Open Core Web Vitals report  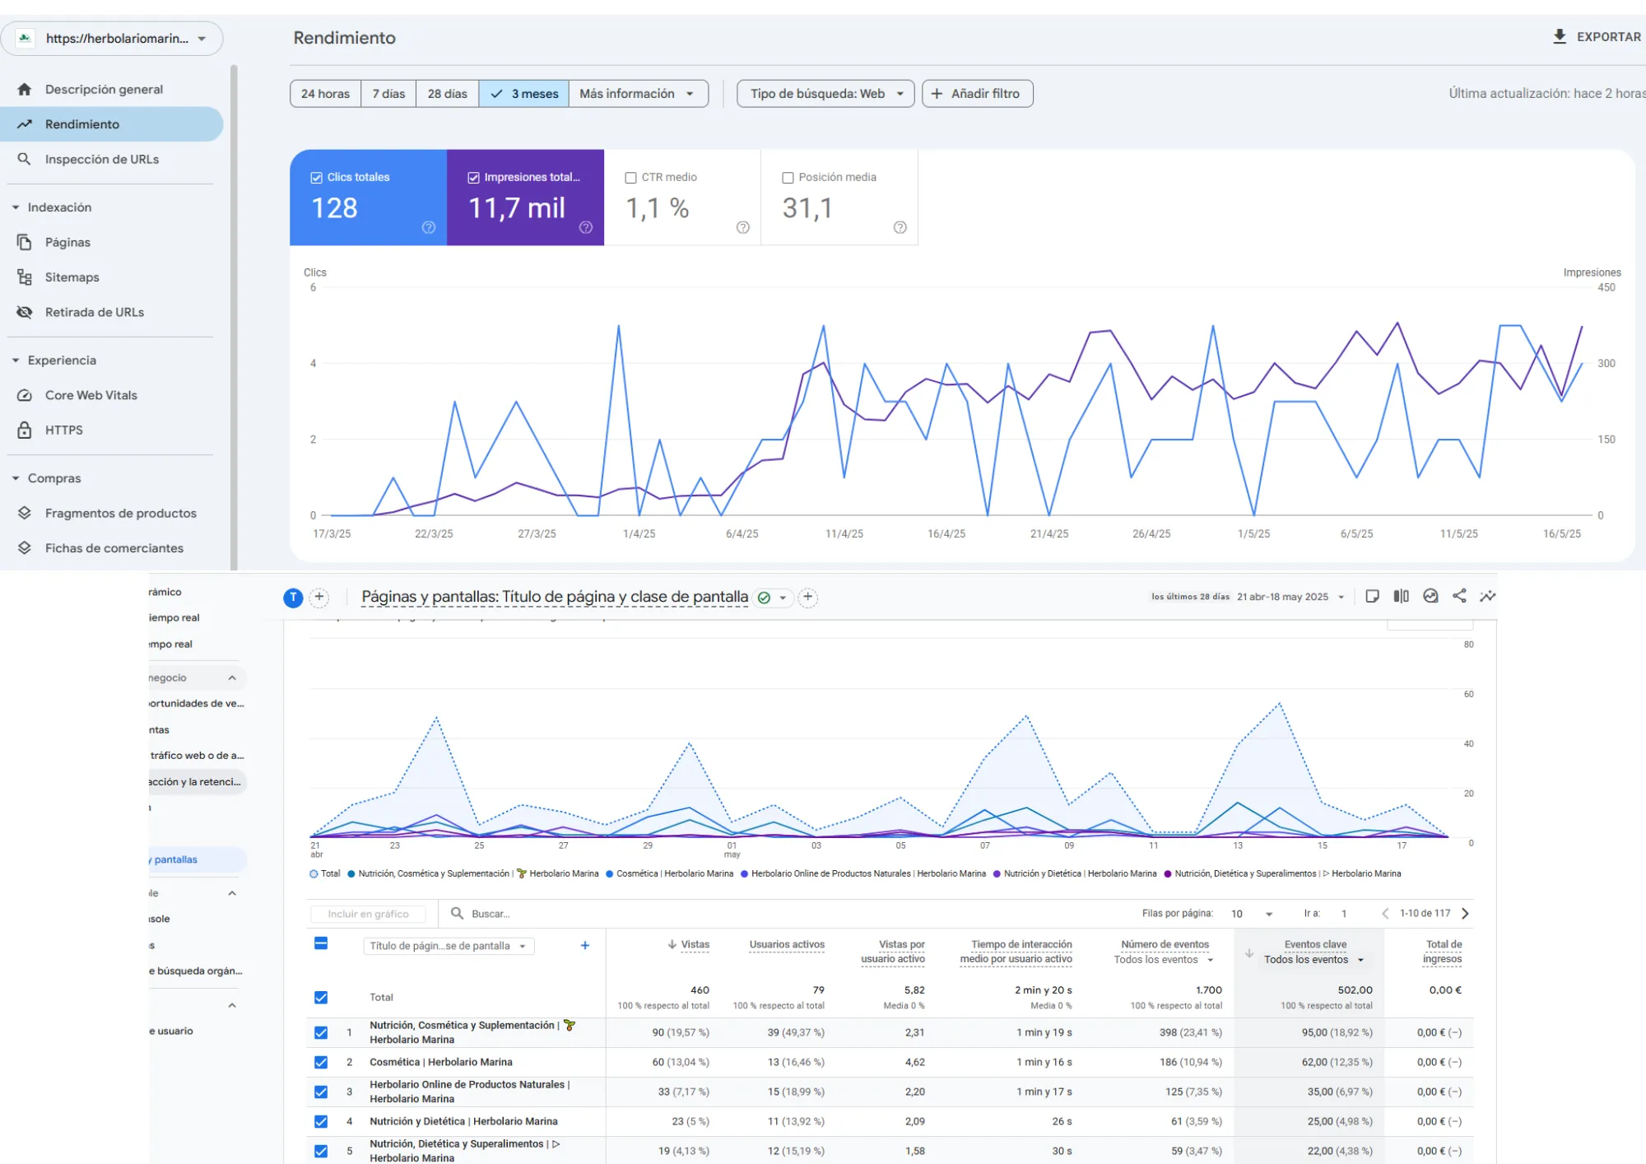(91, 395)
